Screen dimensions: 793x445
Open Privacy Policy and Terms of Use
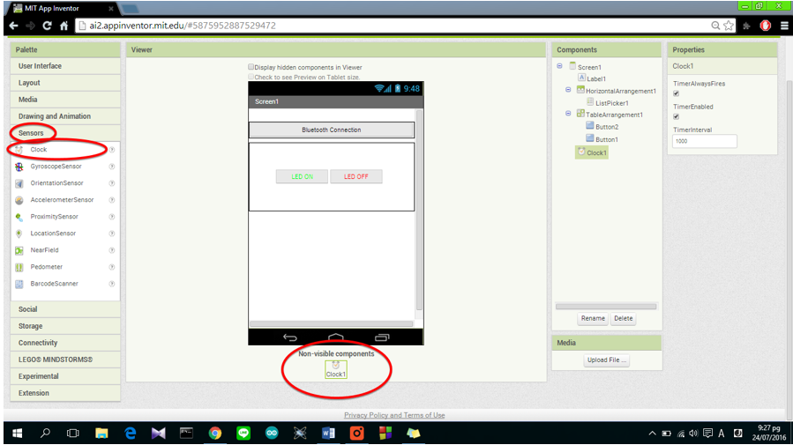coord(394,415)
